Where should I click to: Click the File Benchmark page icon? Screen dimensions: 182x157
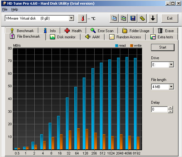click(12, 36)
